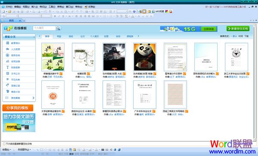Toggle italic formatting
The height and width of the screenshot is (156, 258).
pyautogui.click(x=59, y=16)
